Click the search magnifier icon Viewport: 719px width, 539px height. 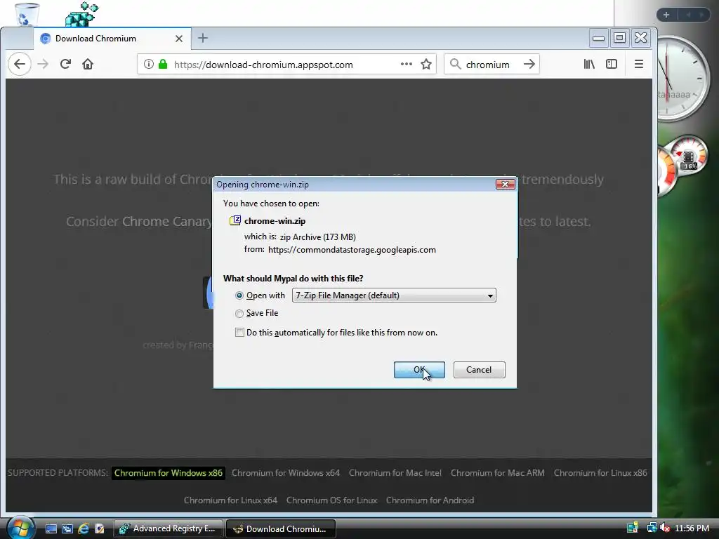coord(455,64)
